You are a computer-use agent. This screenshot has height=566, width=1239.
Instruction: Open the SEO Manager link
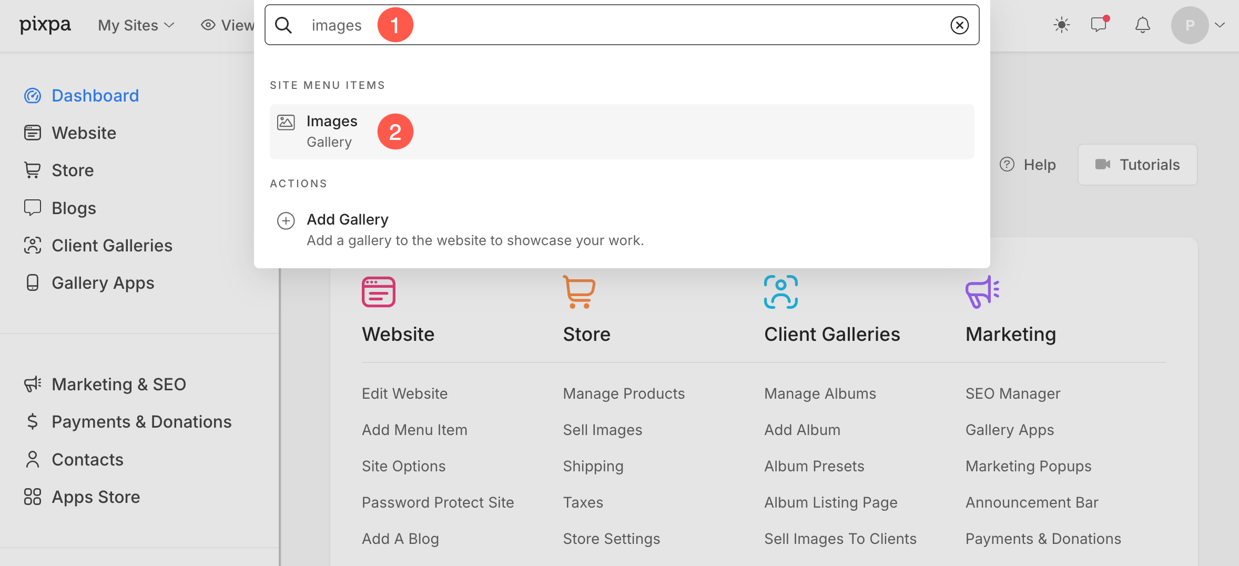click(x=1013, y=393)
